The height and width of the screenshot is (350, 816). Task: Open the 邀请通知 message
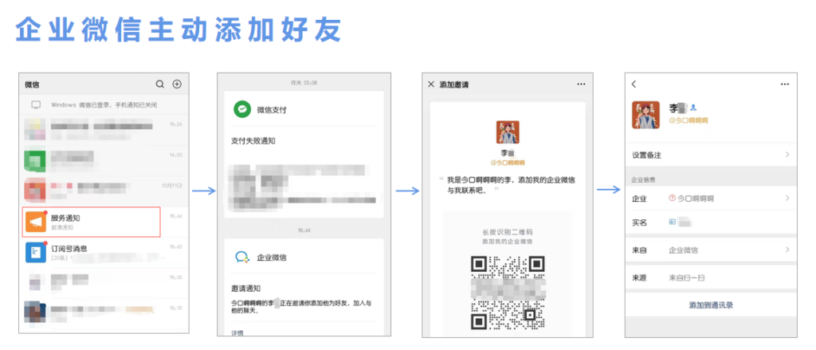[304, 287]
